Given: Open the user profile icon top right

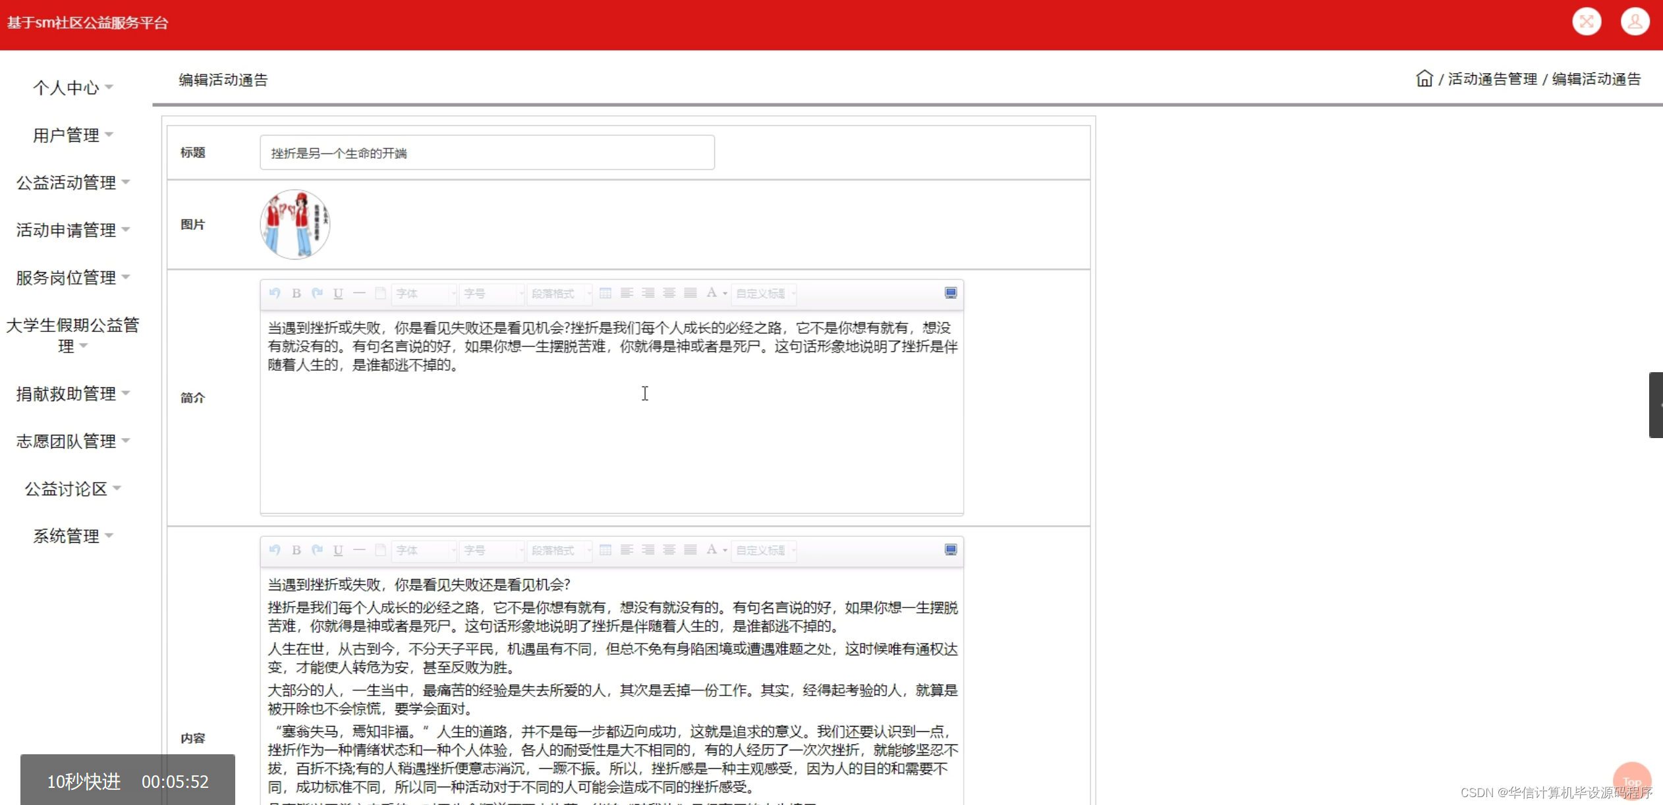Looking at the screenshot, I should [1635, 21].
